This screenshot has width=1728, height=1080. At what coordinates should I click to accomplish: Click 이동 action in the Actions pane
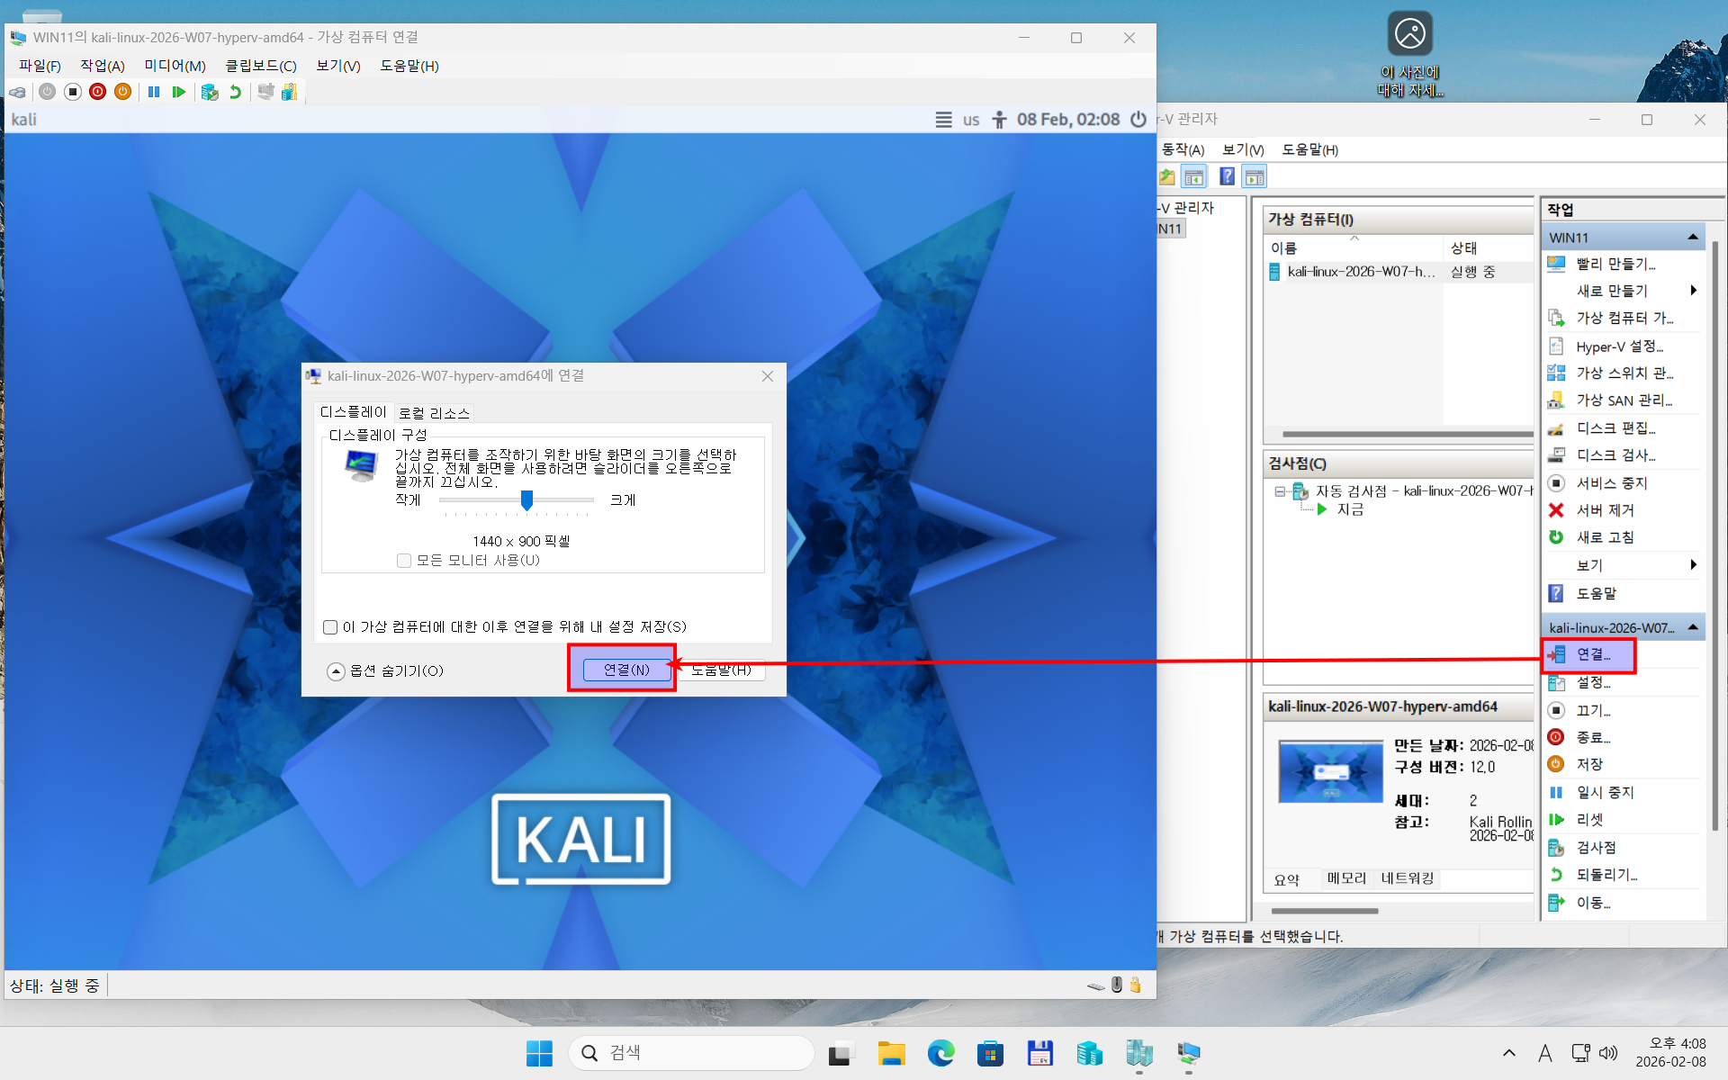[1593, 903]
